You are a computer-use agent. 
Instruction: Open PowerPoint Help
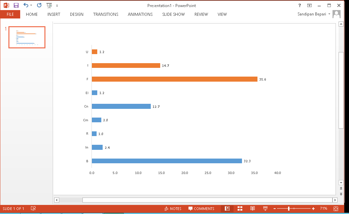tap(299, 5)
